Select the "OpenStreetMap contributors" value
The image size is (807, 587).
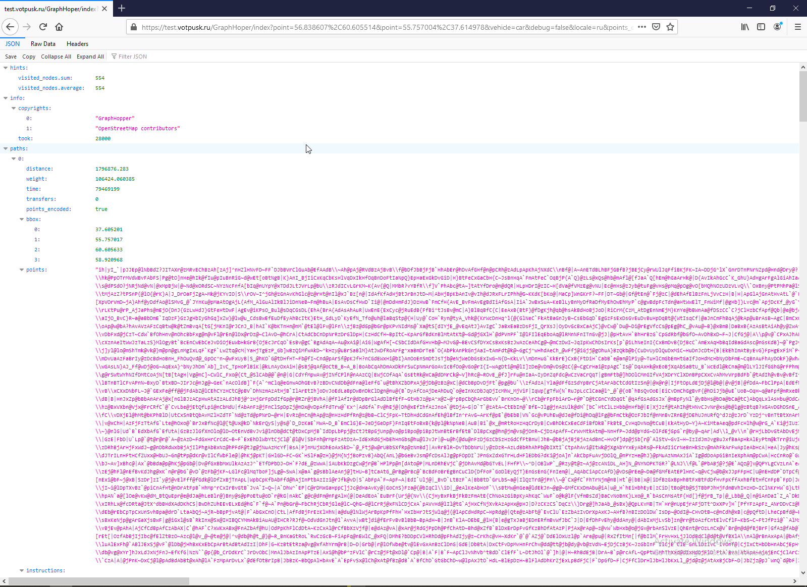click(x=138, y=128)
